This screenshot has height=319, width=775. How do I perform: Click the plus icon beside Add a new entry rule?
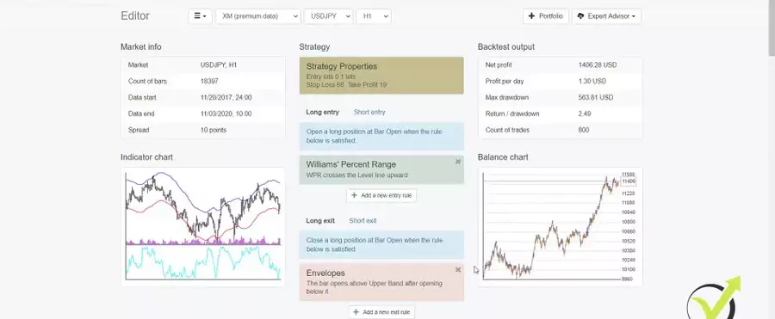click(355, 195)
